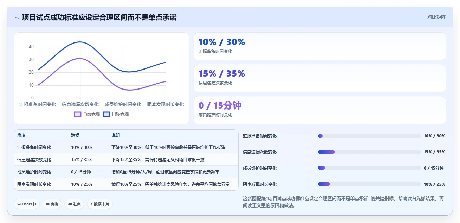Image resolution: width=460 pixels, height=223 pixels.
Task: Click chart x-axis label 成员维护时间变化
Action: point(123,104)
